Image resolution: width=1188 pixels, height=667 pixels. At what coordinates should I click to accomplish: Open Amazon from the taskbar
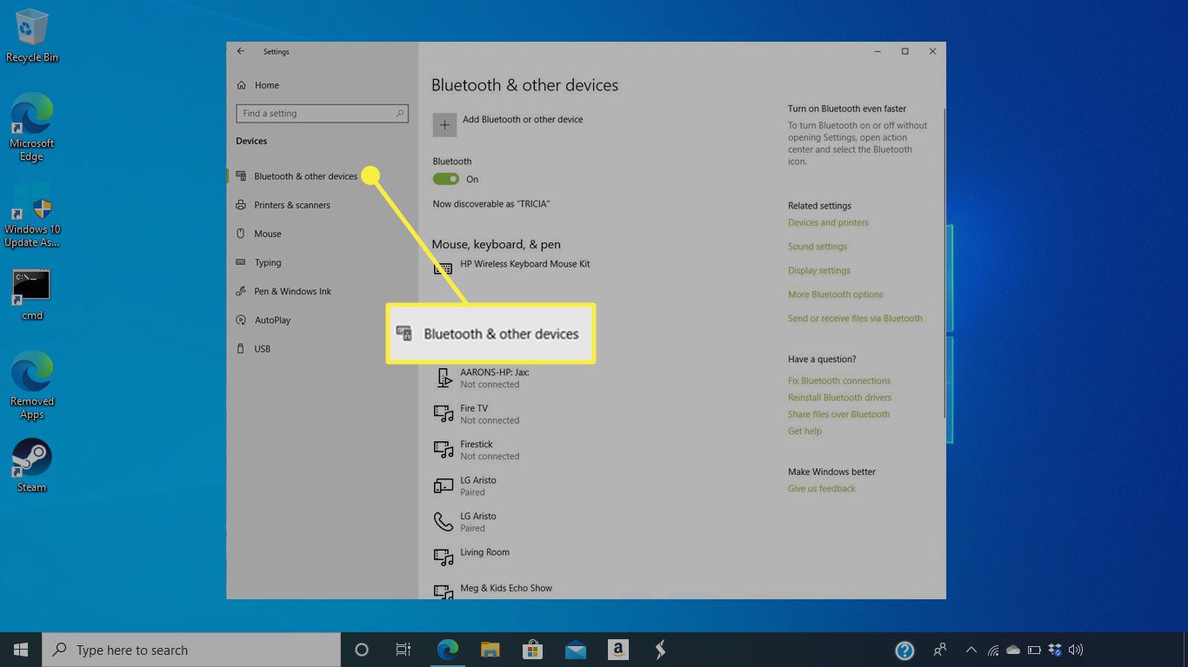point(617,650)
